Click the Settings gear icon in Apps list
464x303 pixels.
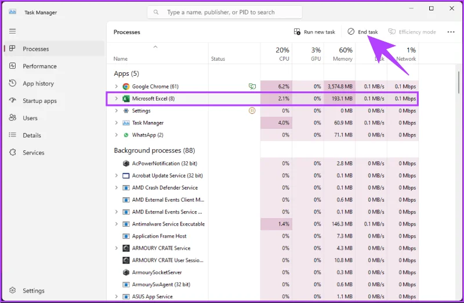click(x=126, y=110)
